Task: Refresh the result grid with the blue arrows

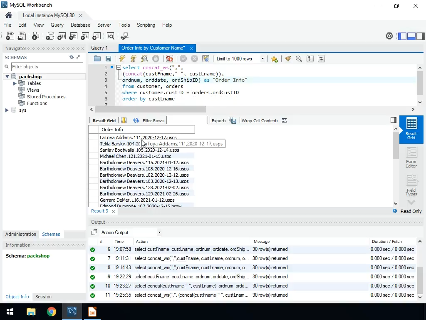Action: [136, 120]
